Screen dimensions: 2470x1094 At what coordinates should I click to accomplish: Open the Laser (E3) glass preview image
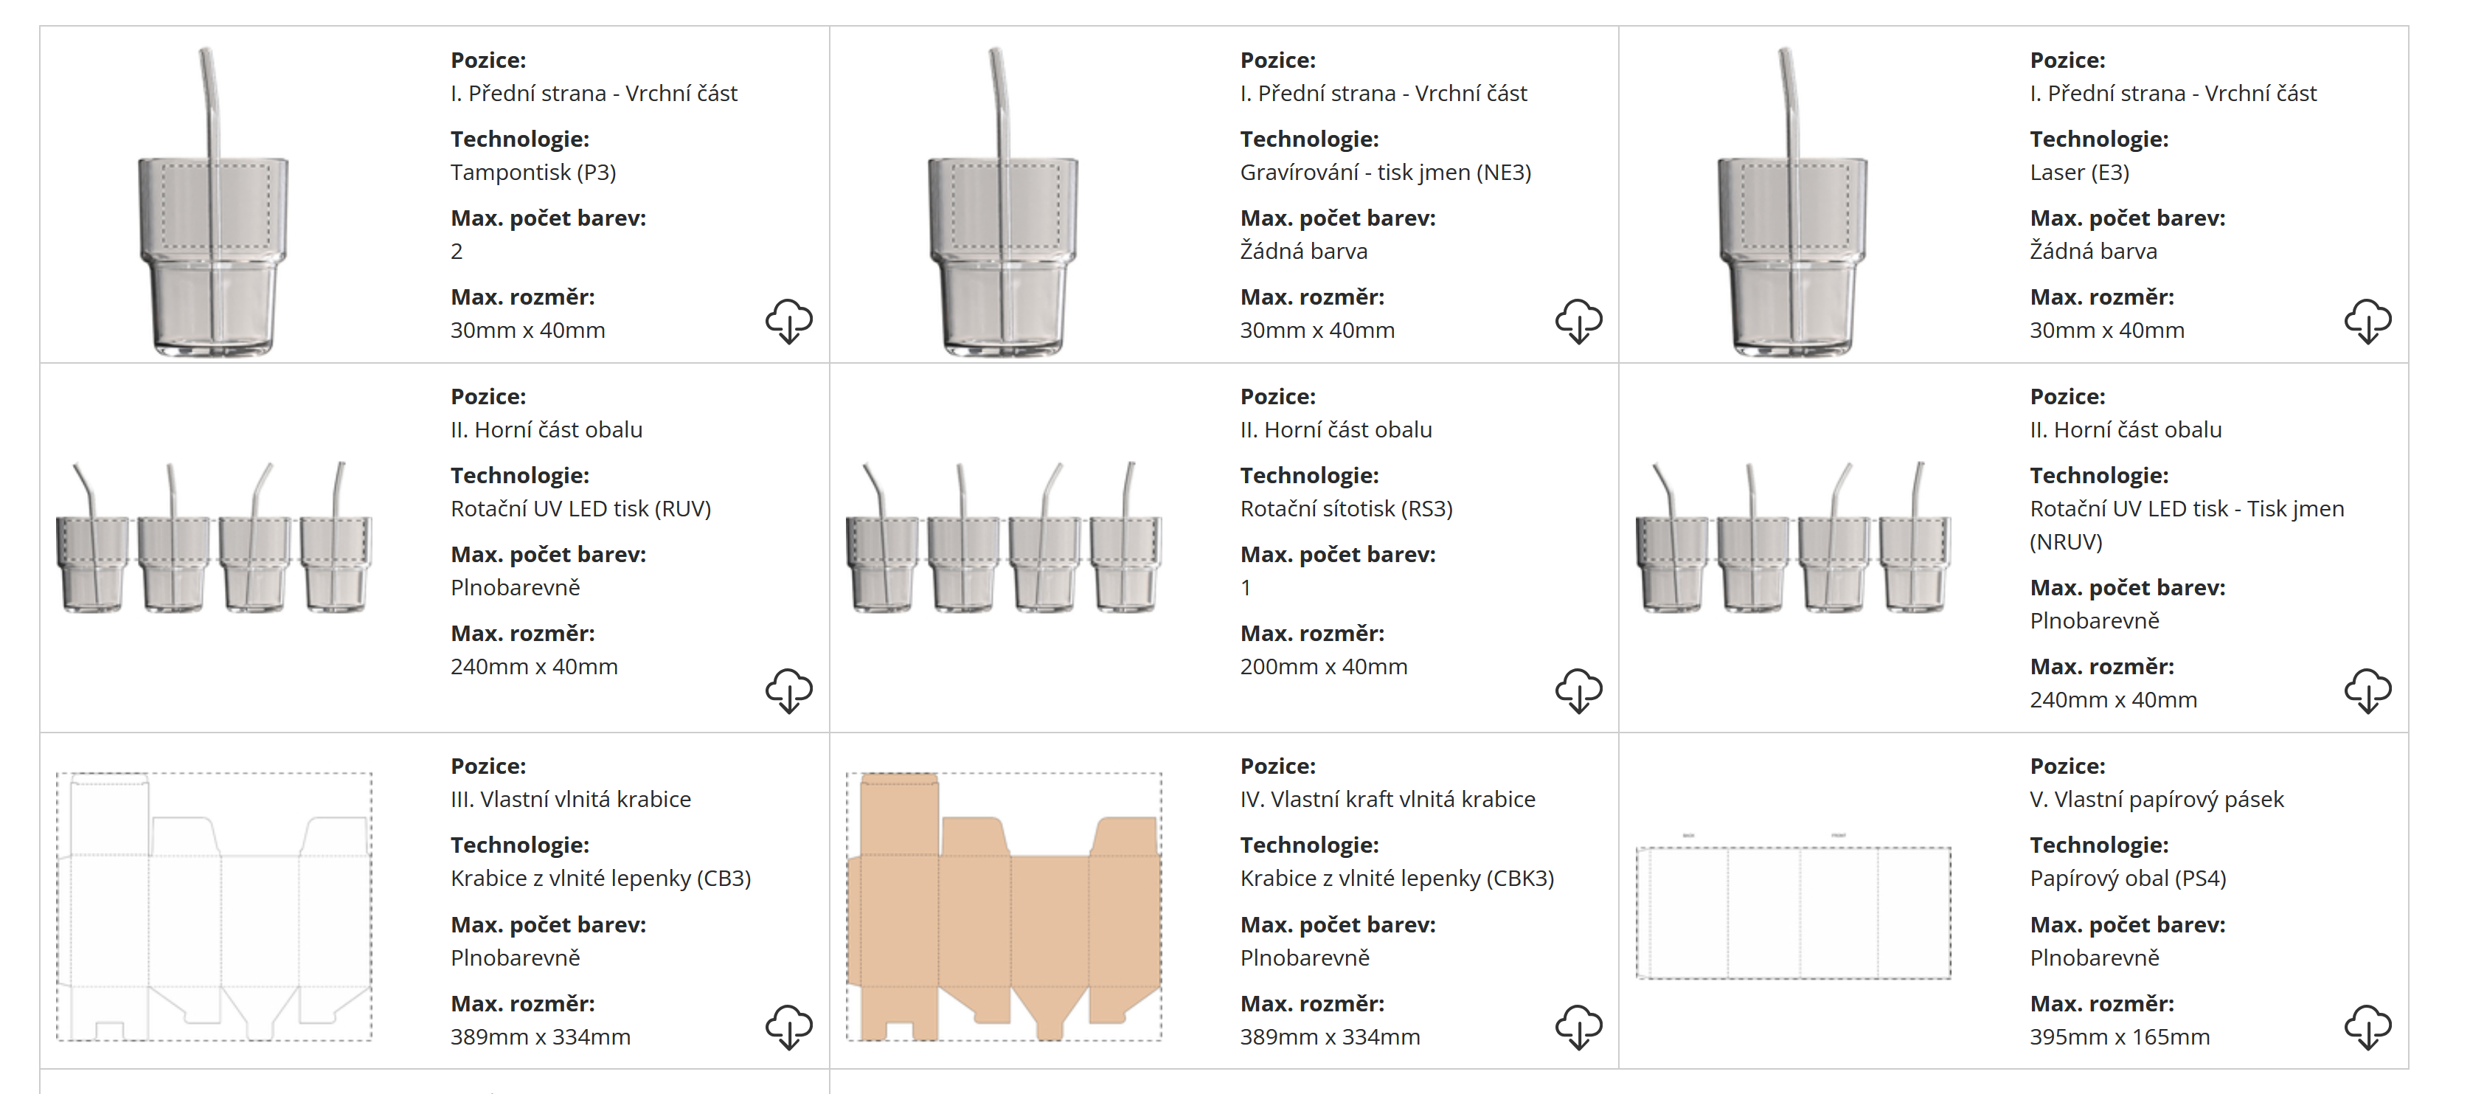click(1791, 201)
